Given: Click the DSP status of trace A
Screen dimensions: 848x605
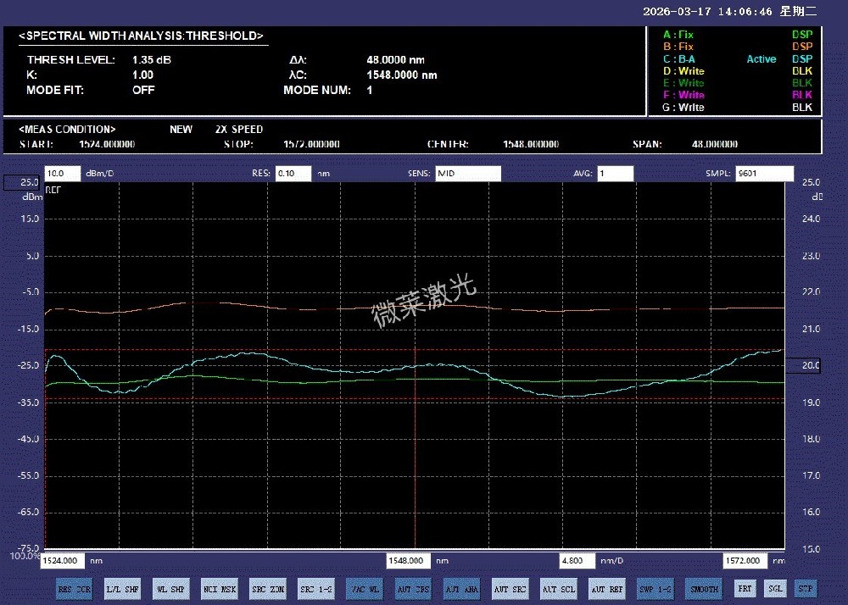Looking at the screenshot, I should coord(802,34).
